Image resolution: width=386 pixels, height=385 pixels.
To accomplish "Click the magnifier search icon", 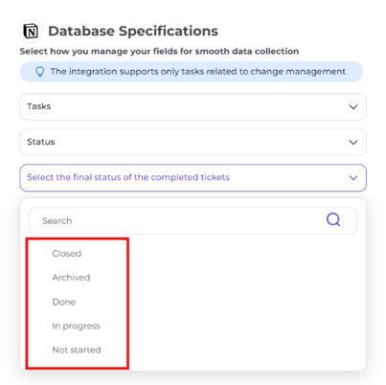I will [x=333, y=219].
